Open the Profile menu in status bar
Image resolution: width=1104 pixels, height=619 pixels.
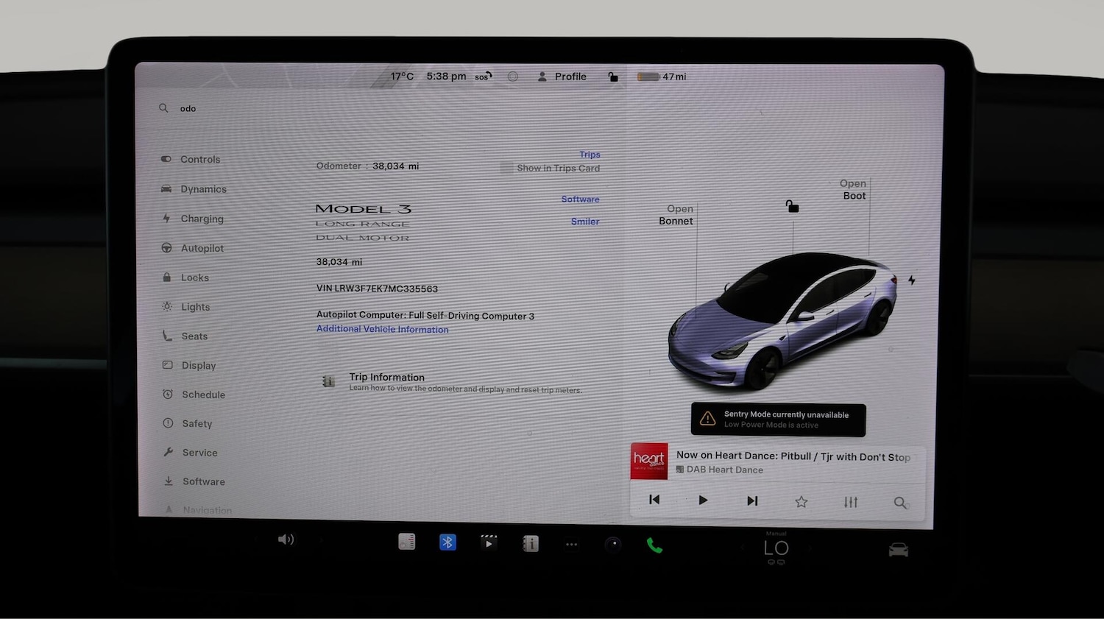point(562,77)
